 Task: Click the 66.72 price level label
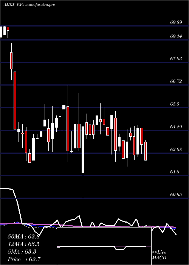[176, 81]
